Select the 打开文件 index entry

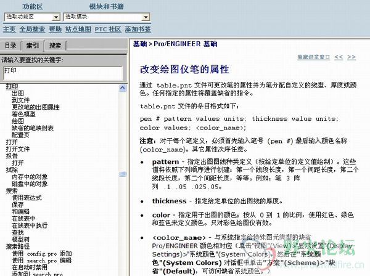18,149
